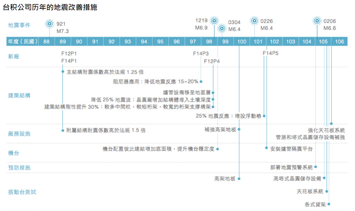Select year 106 in the timeline bar

[x=339, y=41]
